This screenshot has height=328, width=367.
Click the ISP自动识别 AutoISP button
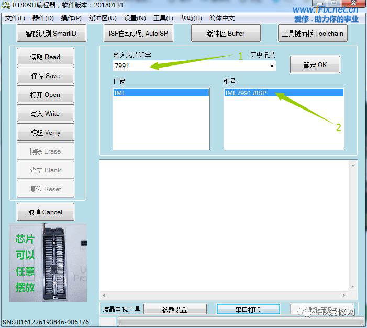pyautogui.click(x=138, y=33)
